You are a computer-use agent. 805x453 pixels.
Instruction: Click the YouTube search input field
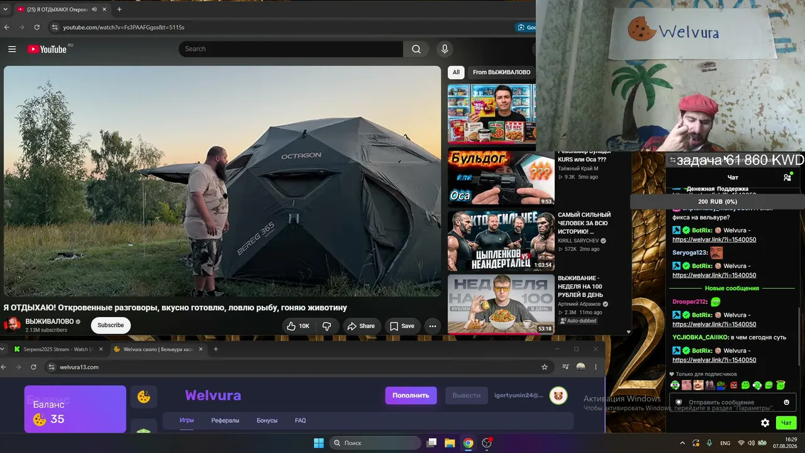pos(291,49)
